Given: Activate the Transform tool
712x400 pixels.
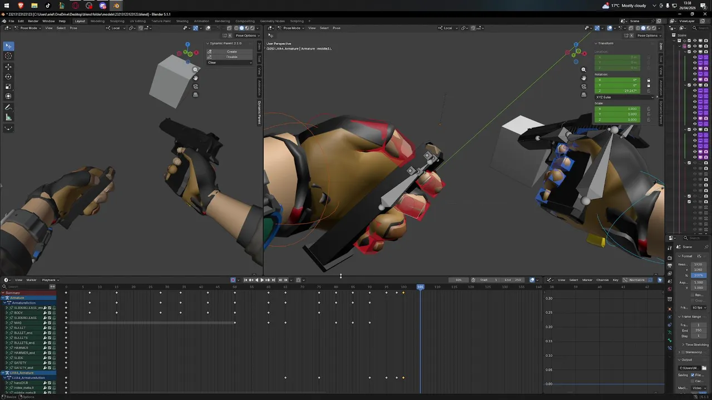Looking at the screenshot, I should click(x=8, y=97).
